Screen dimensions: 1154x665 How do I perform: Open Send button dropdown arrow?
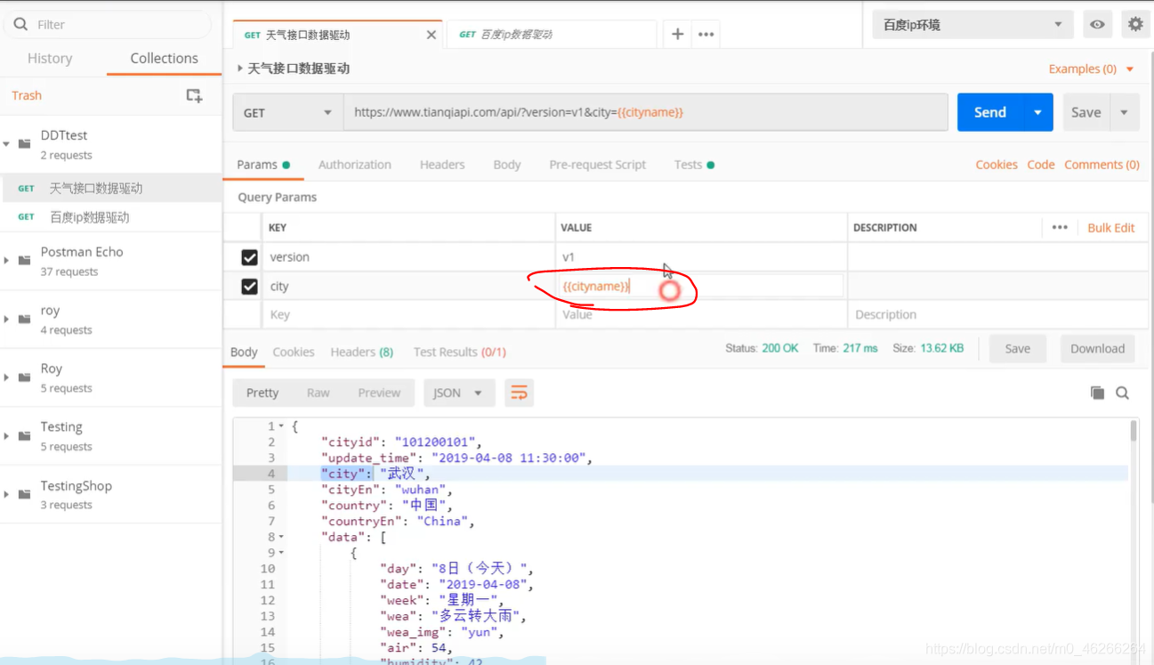pyautogui.click(x=1037, y=112)
